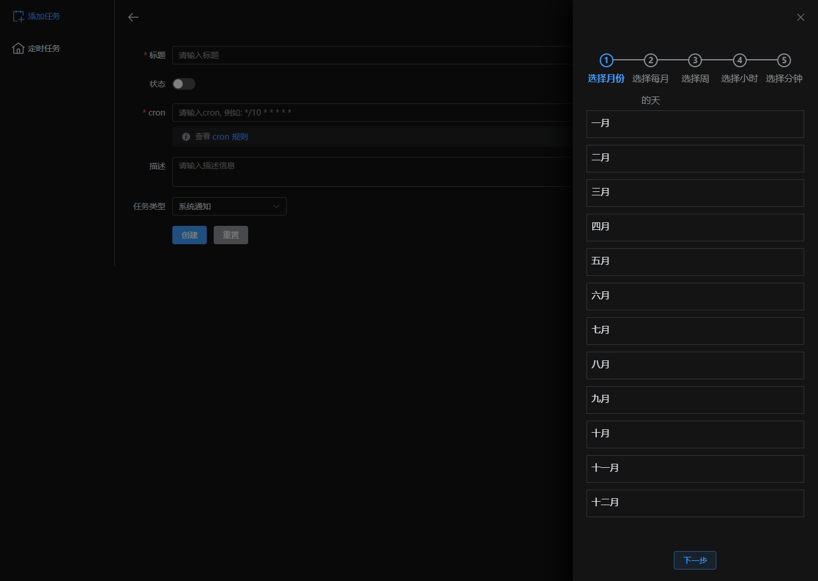Click the info icon beside 查看 cron 规则
The width and height of the screenshot is (818, 581).
click(x=186, y=137)
